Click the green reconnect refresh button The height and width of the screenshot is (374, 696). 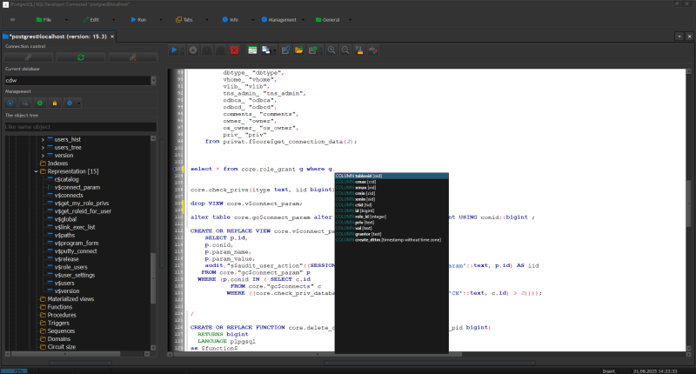click(x=81, y=57)
